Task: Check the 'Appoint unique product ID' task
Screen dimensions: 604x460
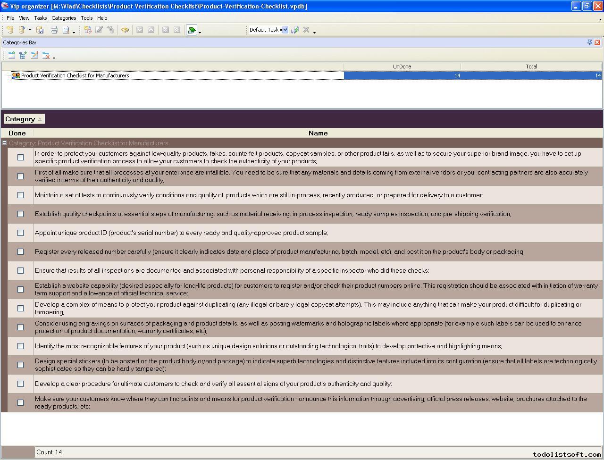Action: (x=20, y=233)
